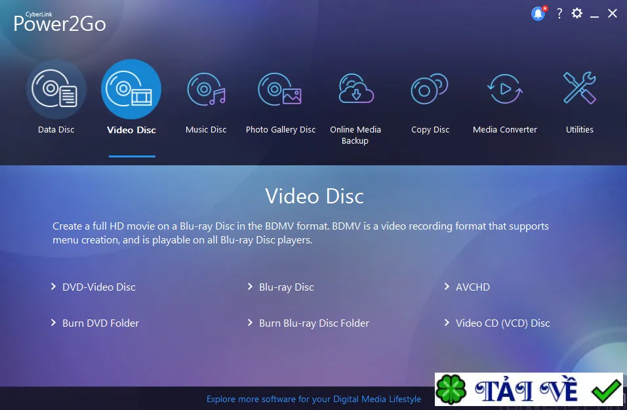Open settings with the gear icon
The image size is (627, 410).
577,13
